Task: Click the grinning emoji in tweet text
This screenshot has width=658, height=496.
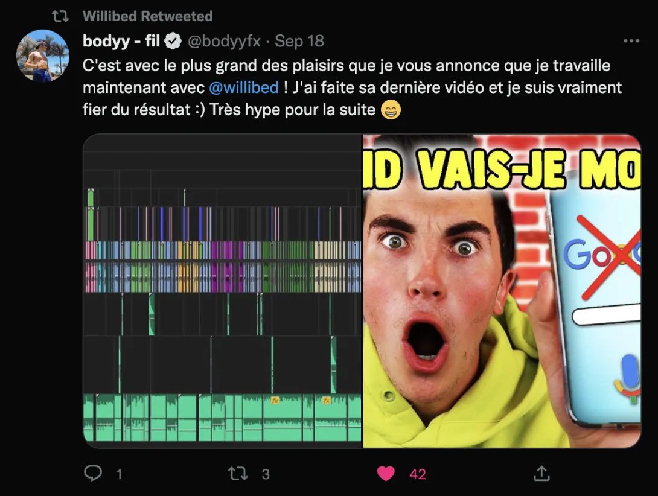Action: point(391,110)
